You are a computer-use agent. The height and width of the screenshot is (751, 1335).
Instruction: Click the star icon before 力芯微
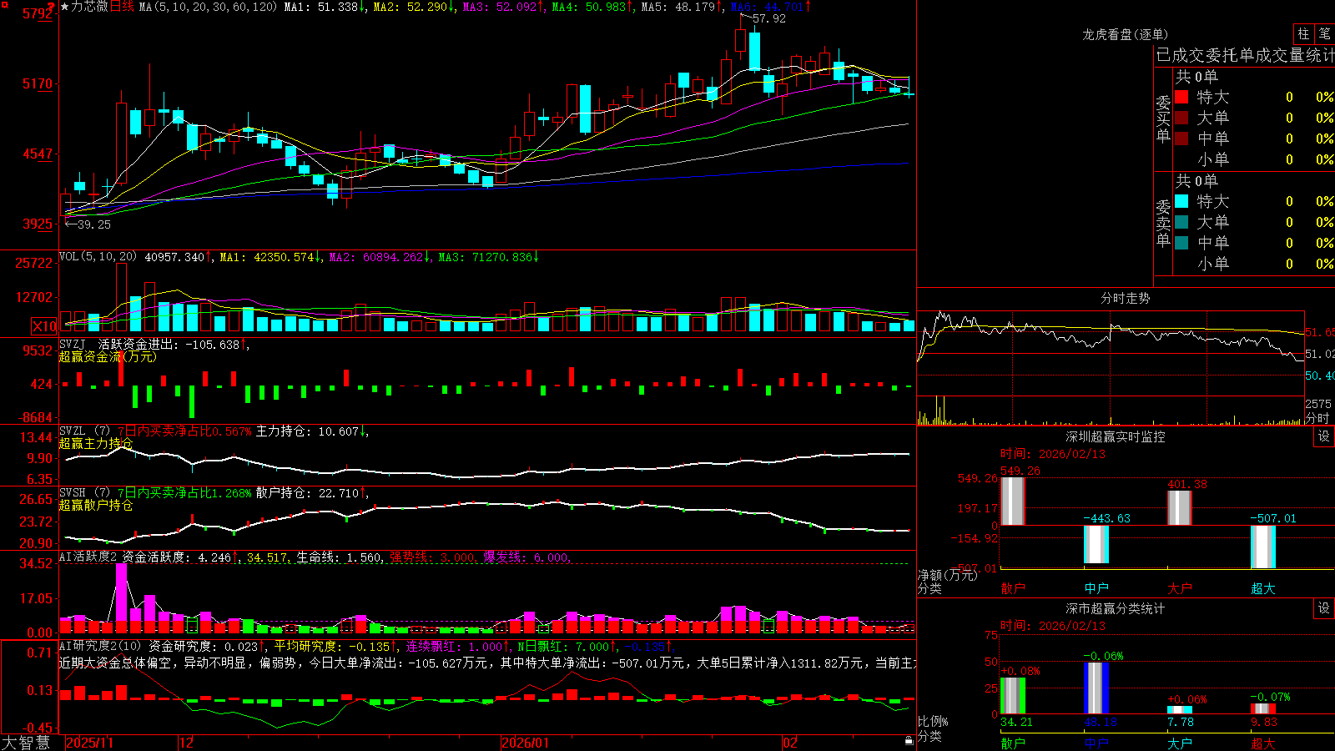point(64,7)
